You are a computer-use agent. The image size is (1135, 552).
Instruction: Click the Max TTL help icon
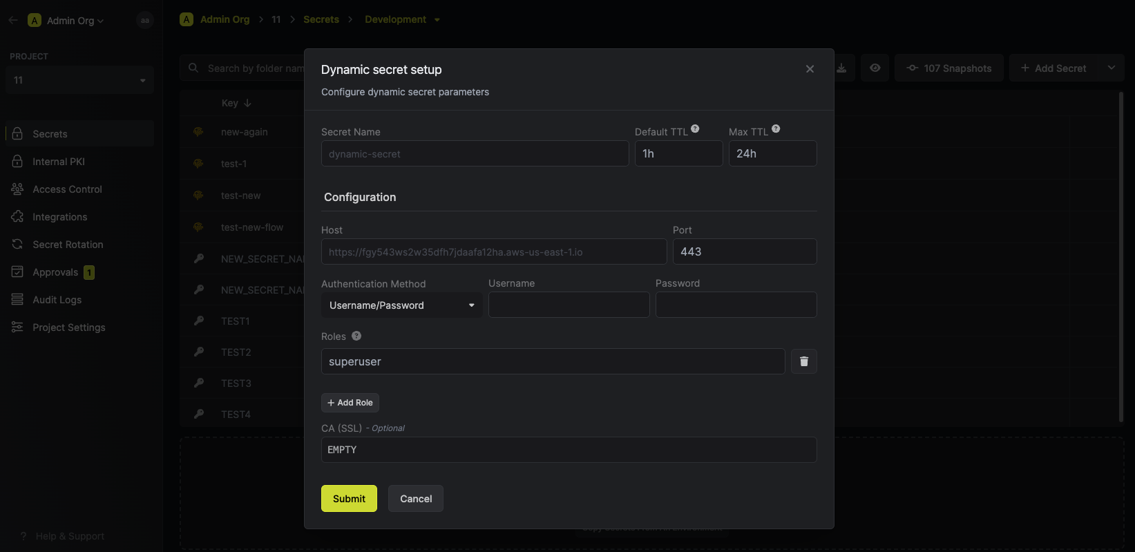(x=776, y=129)
